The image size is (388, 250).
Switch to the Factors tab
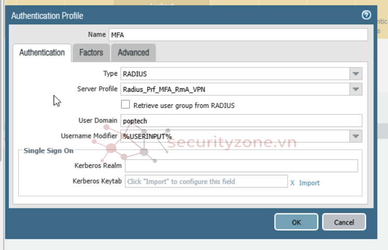[x=91, y=52]
